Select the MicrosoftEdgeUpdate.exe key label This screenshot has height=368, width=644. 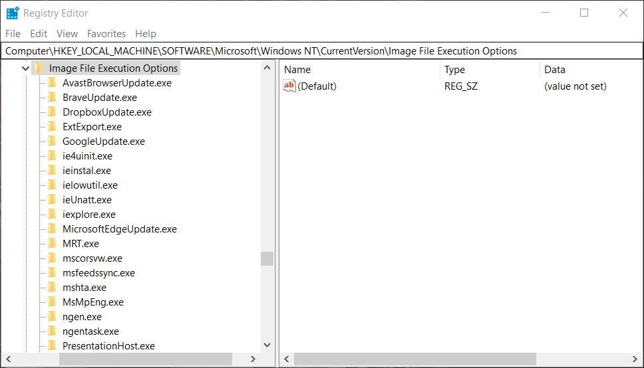(x=120, y=229)
